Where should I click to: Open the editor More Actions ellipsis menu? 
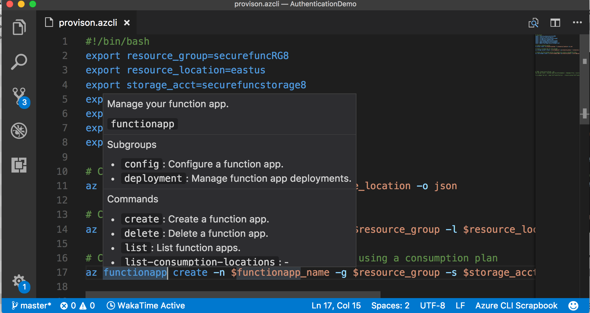pyautogui.click(x=577, y=23)
